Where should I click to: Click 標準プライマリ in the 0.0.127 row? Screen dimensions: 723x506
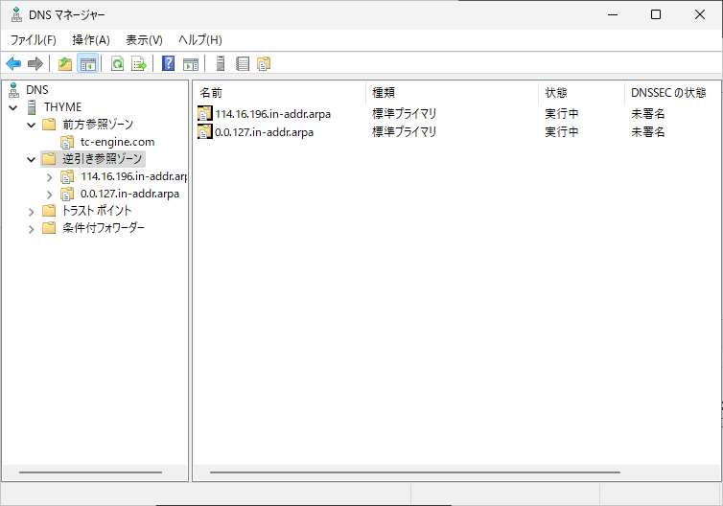click(x=404, y=132)
